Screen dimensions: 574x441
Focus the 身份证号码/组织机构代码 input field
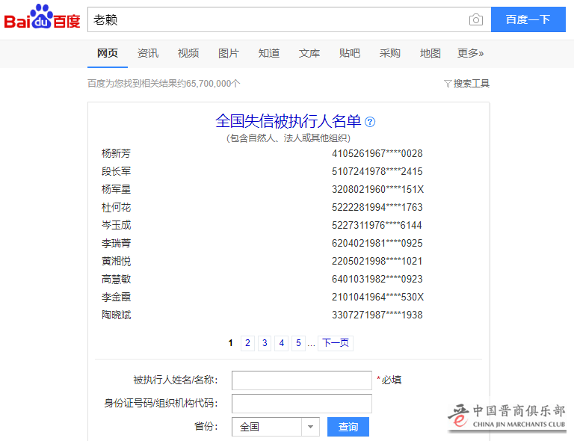pos(301,404)
